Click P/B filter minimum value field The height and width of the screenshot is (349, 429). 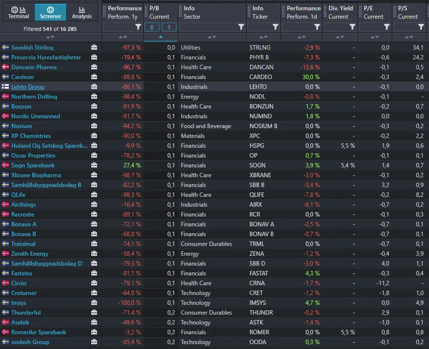(x=152, y=27)
